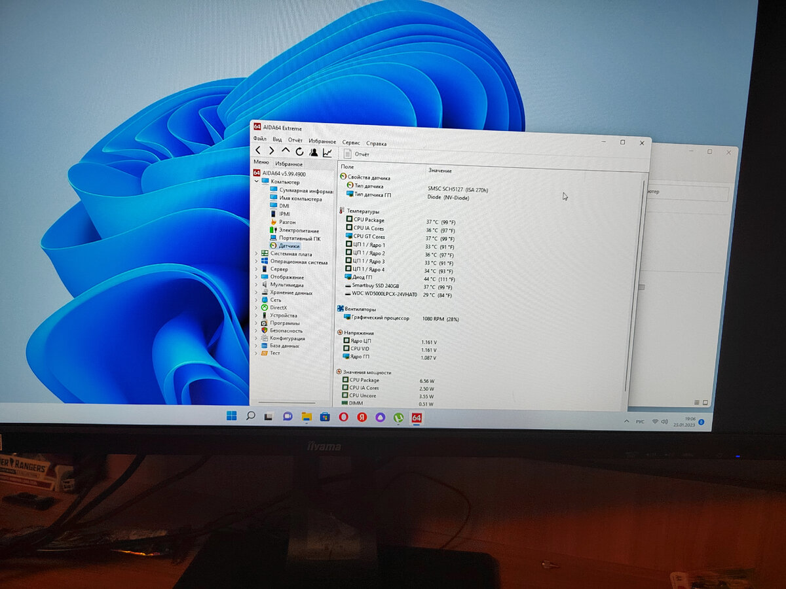Select the IPMI tree item
Screen dimensions: 786x589
280,213
